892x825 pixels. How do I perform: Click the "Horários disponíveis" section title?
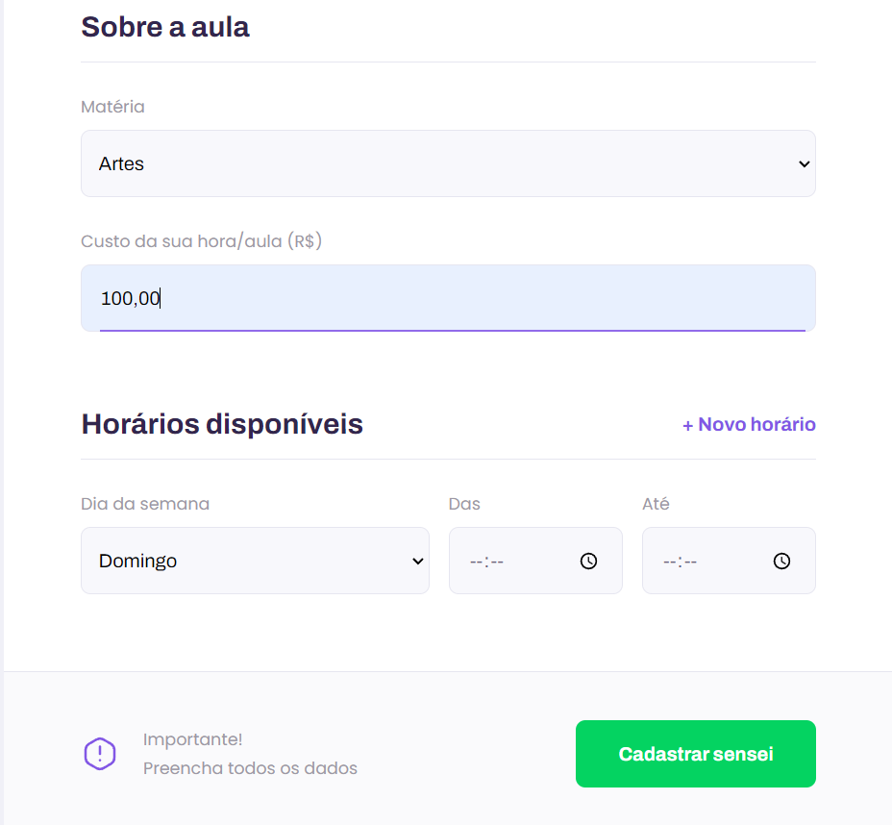(x=222, y=424)
